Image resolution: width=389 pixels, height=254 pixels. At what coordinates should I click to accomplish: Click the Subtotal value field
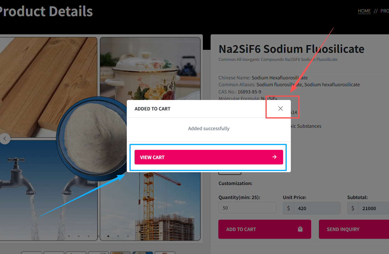pyautogui.click(x=373, y=208)
